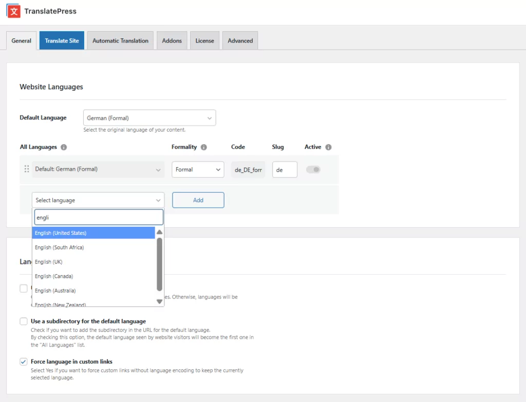Choose English (South Africa) option

93,247
